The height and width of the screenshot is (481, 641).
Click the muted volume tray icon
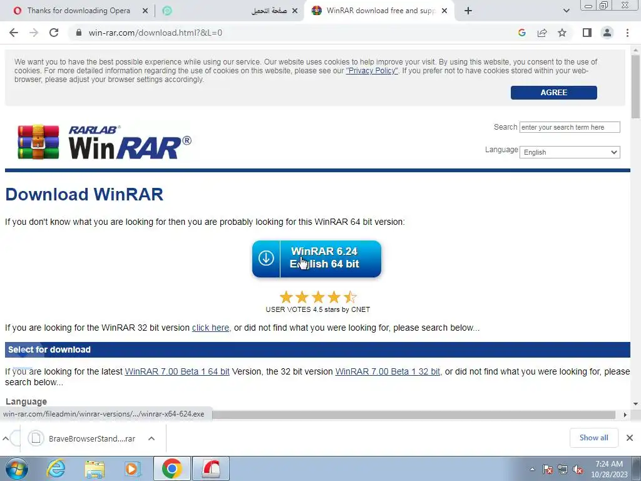click(x=578, y=469)
